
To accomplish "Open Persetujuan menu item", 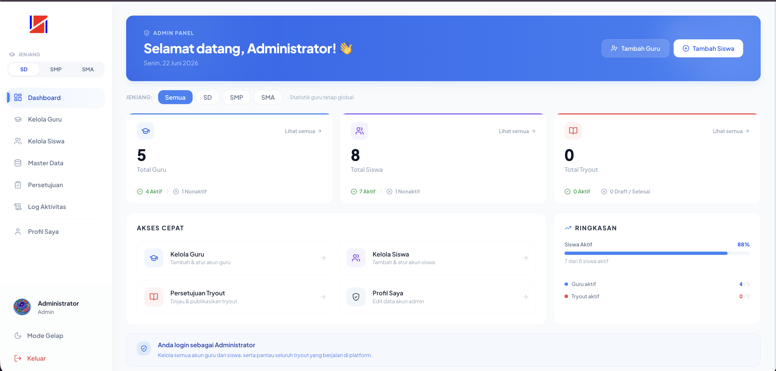I will [x=56, y=185].
